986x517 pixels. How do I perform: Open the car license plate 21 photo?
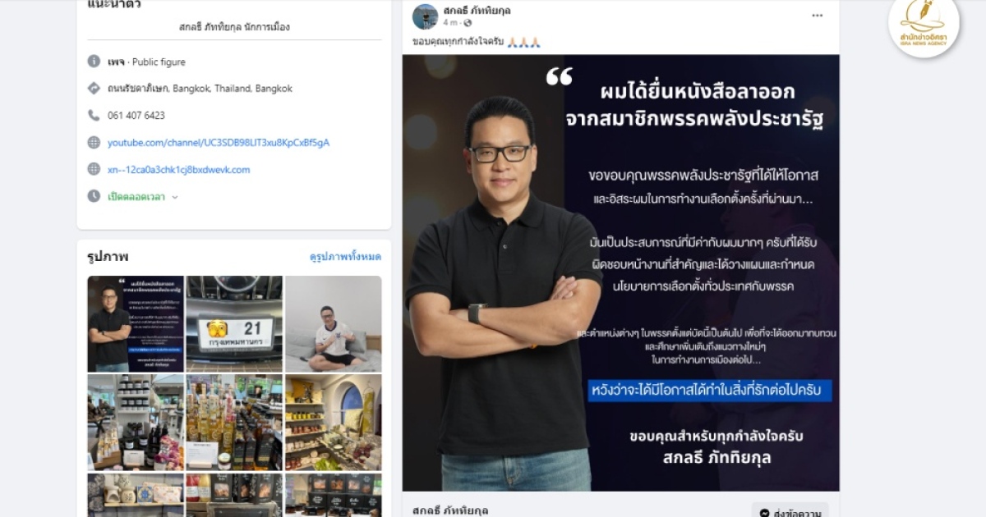click(x=234, y=324)
